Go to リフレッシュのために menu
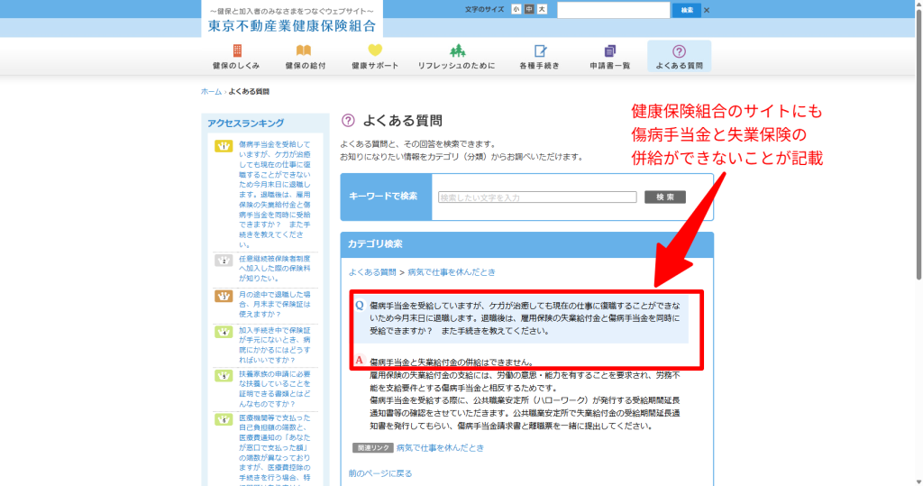This screenshot has height=486, width=923. coord(457,66)
